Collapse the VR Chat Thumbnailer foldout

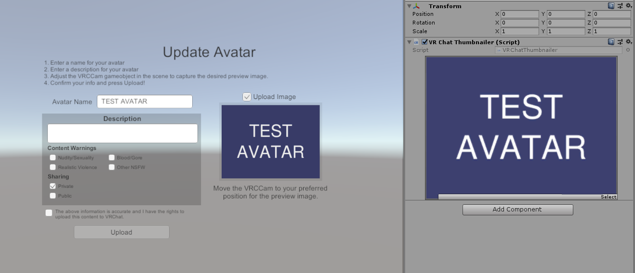click(x=409, y=42)
